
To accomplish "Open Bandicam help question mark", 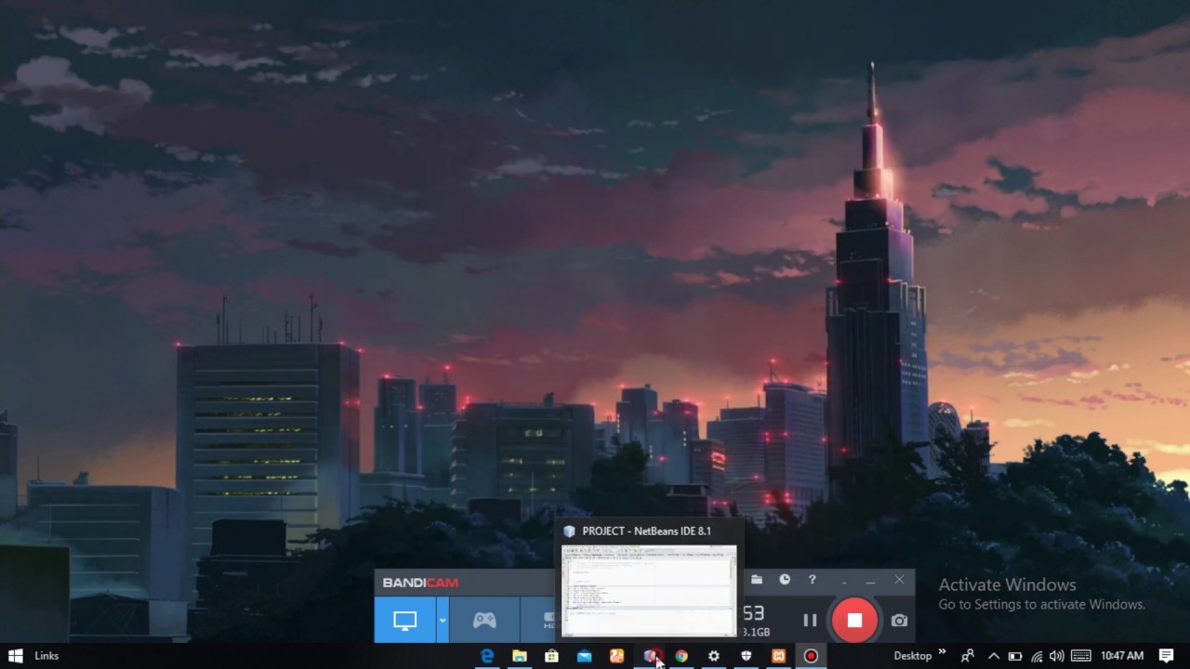I will click(x=812, y=580).
